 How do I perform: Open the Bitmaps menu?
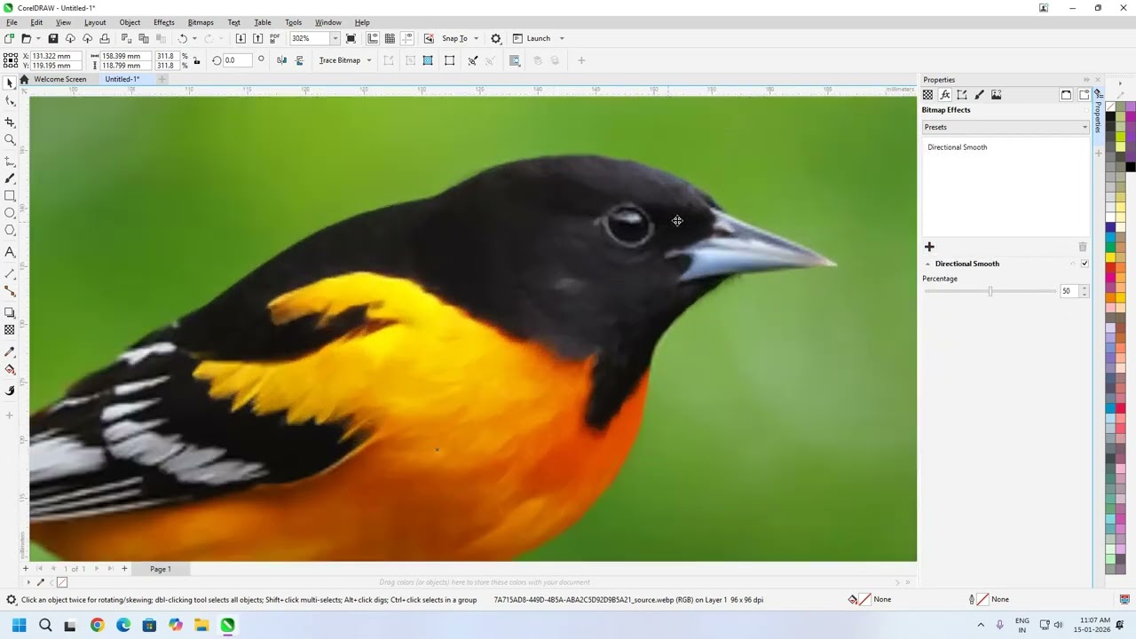coord(201,22)
